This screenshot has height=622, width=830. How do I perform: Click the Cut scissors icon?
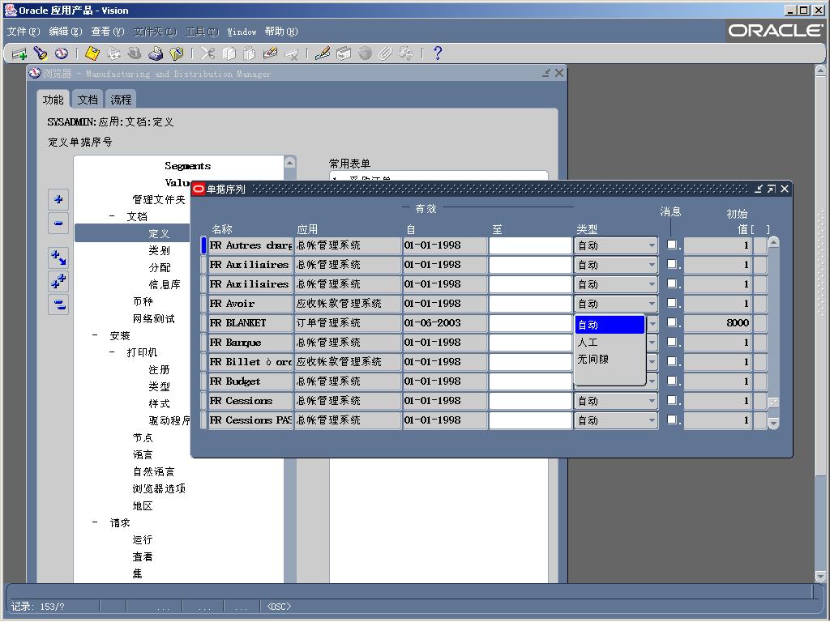coord(207,53)
